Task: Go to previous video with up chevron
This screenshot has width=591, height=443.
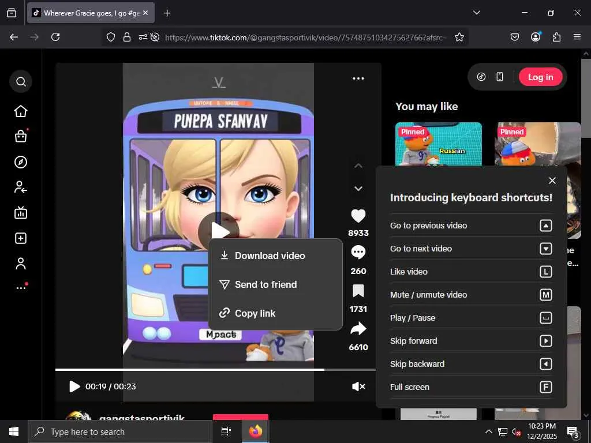Action: [358, 166]
